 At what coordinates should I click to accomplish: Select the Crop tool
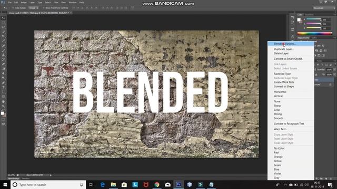click(x=3, y=36)
